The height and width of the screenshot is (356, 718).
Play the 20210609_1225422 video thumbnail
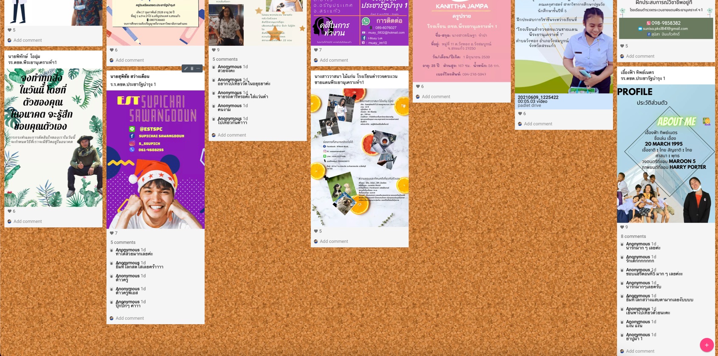564,47
